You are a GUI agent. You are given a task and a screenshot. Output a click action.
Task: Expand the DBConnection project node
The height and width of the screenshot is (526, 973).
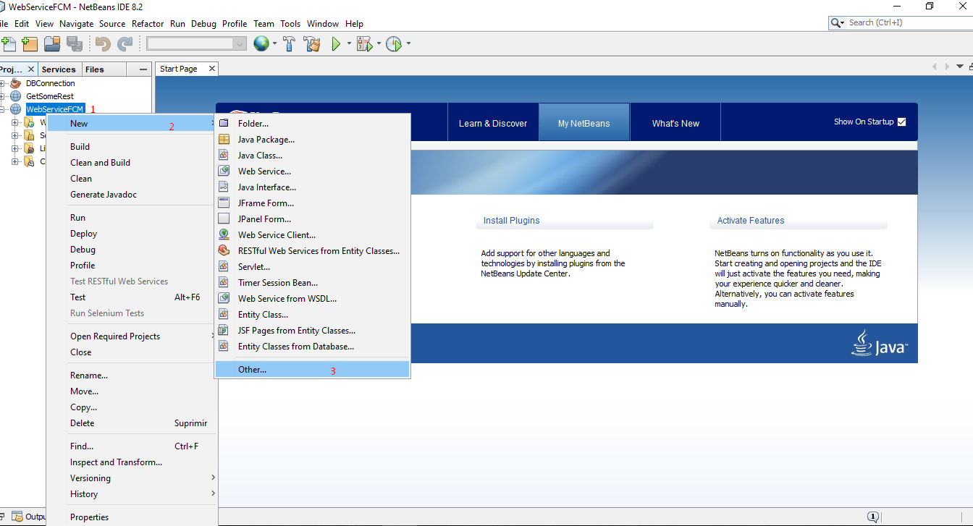[x=3, y=83]
